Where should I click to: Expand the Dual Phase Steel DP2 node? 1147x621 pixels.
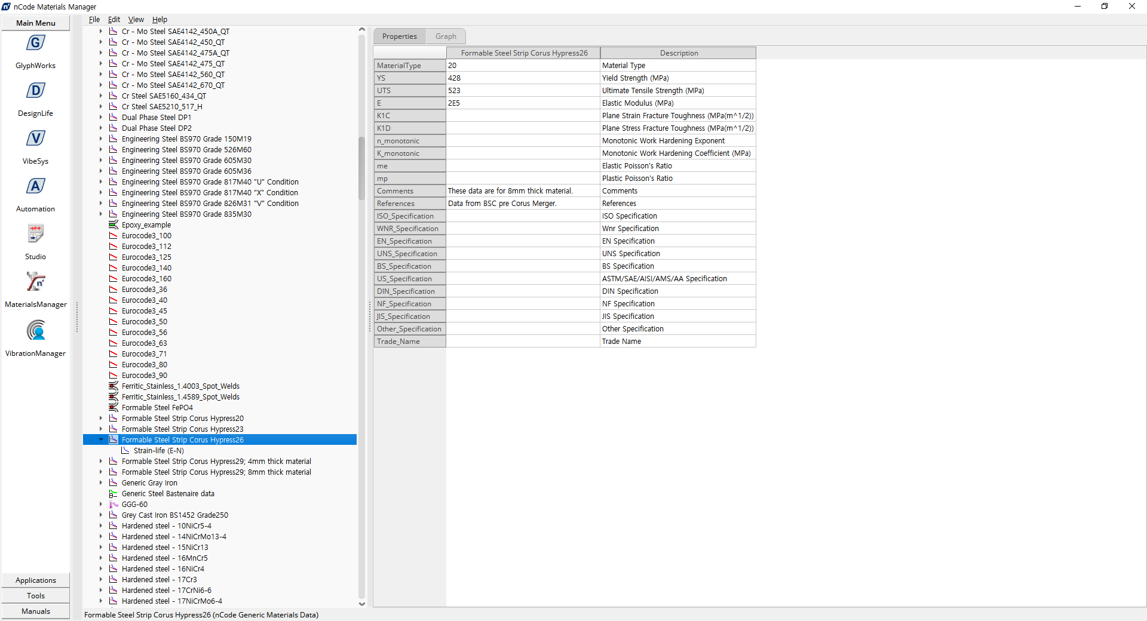[101, 128]
